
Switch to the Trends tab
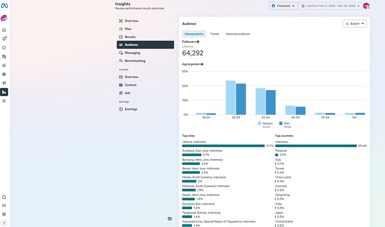point(214,34)
